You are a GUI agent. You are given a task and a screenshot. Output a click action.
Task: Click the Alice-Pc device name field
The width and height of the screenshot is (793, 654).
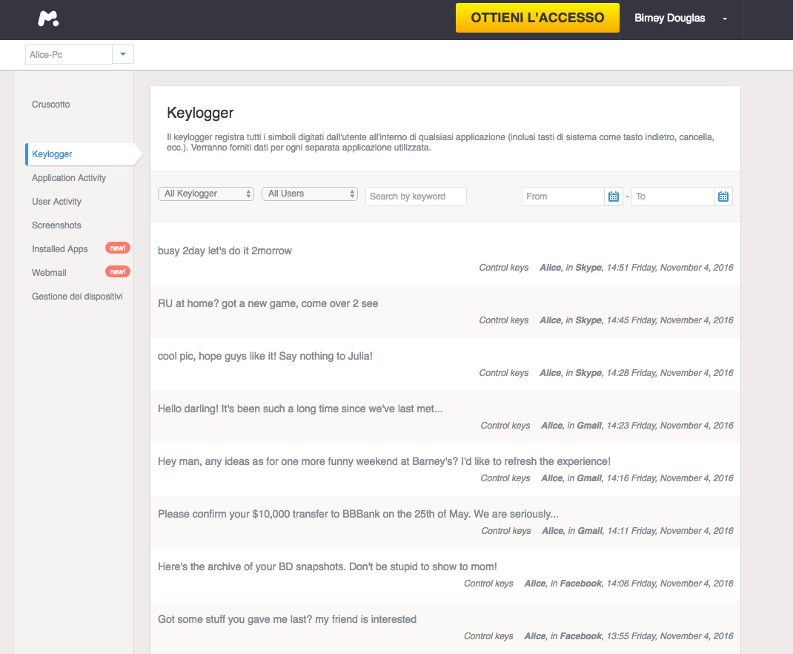point(68,55)
